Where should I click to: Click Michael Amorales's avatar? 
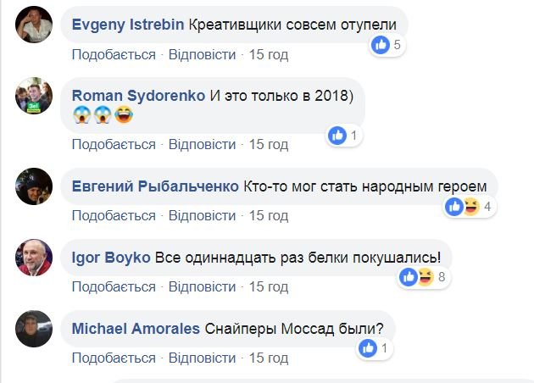[34, 330]
